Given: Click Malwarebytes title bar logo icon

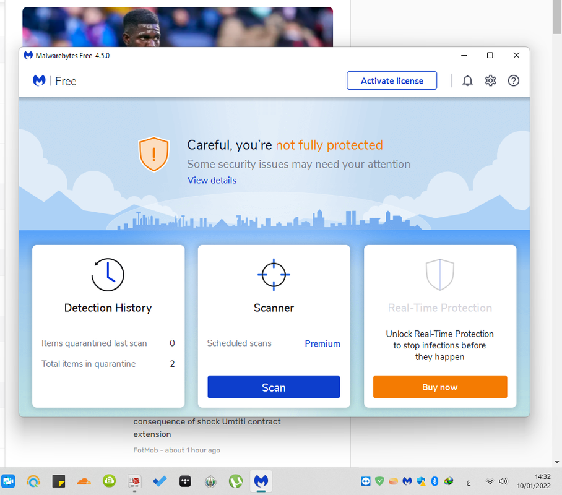Looking at the screenshot, I should tap(28, 55).
